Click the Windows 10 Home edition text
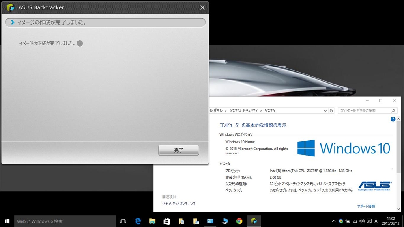 tap(240, 142)
